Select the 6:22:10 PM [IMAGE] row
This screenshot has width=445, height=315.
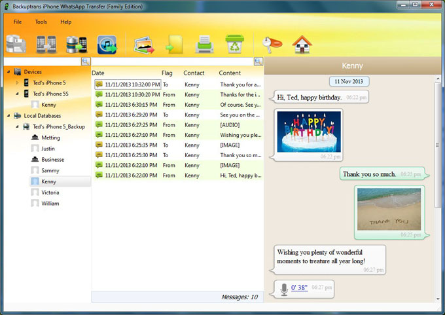click(178, 165)
